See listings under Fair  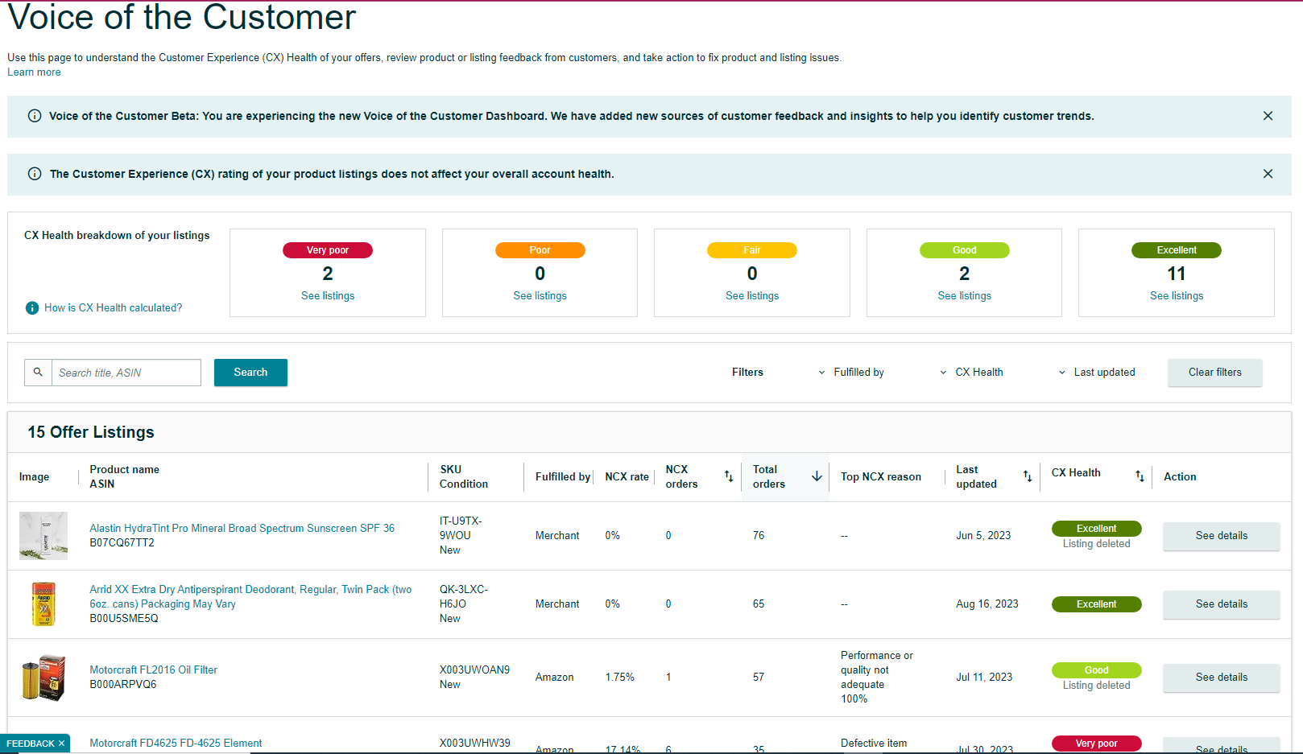[x=752, y=296]
